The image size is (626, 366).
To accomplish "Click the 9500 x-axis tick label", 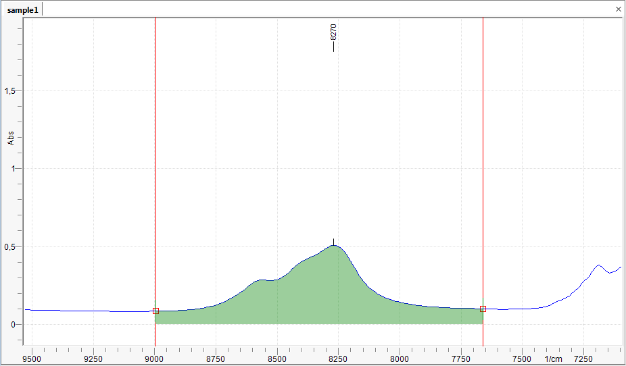I will pyautogui.click(x=32, y=359).
